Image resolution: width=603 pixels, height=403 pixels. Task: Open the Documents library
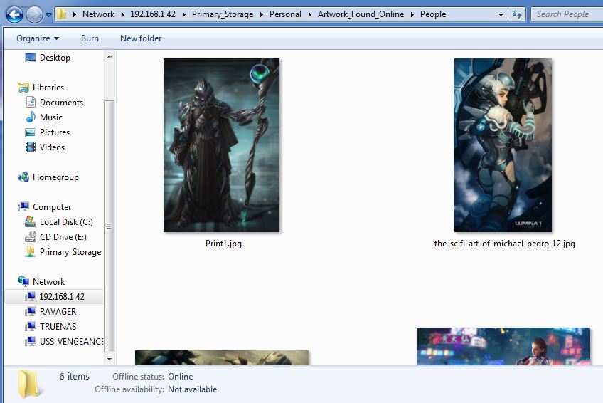(x=62, y=103)
